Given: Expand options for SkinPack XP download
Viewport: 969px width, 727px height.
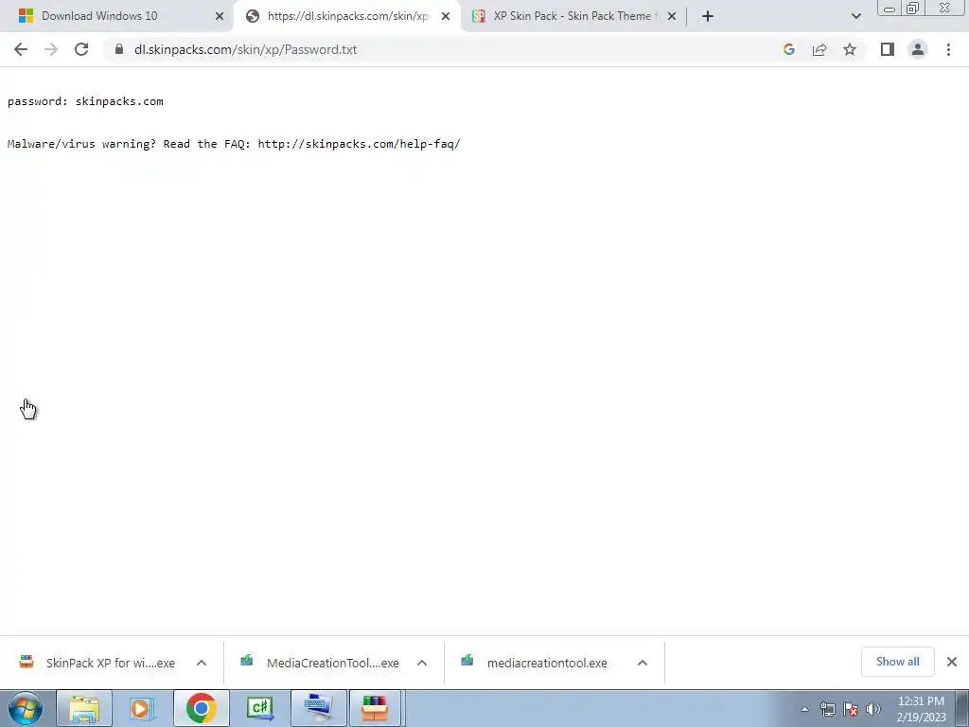Looking at the screenshot, I should tap(202, 663).
